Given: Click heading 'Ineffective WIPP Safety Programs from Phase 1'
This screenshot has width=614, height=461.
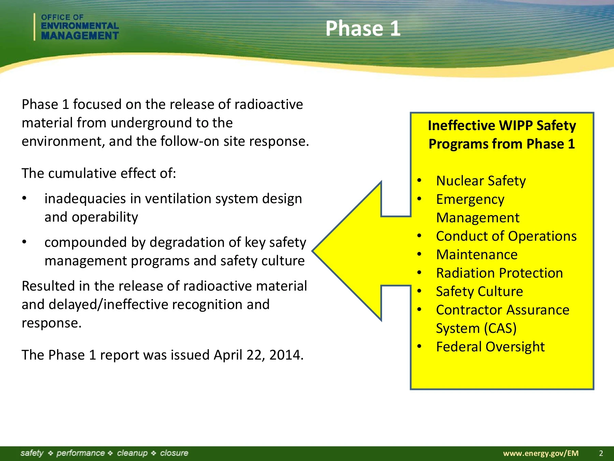Looking at the screenshot, I should (x=502, y=135).
